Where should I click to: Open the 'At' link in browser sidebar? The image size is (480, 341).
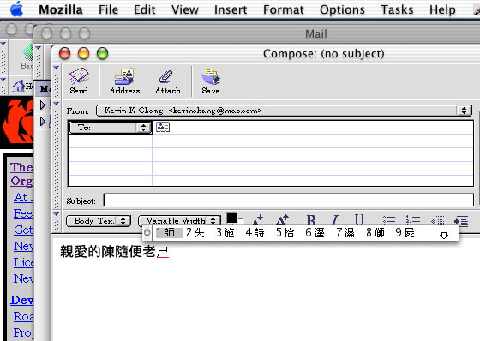click(x=23, y=197)
